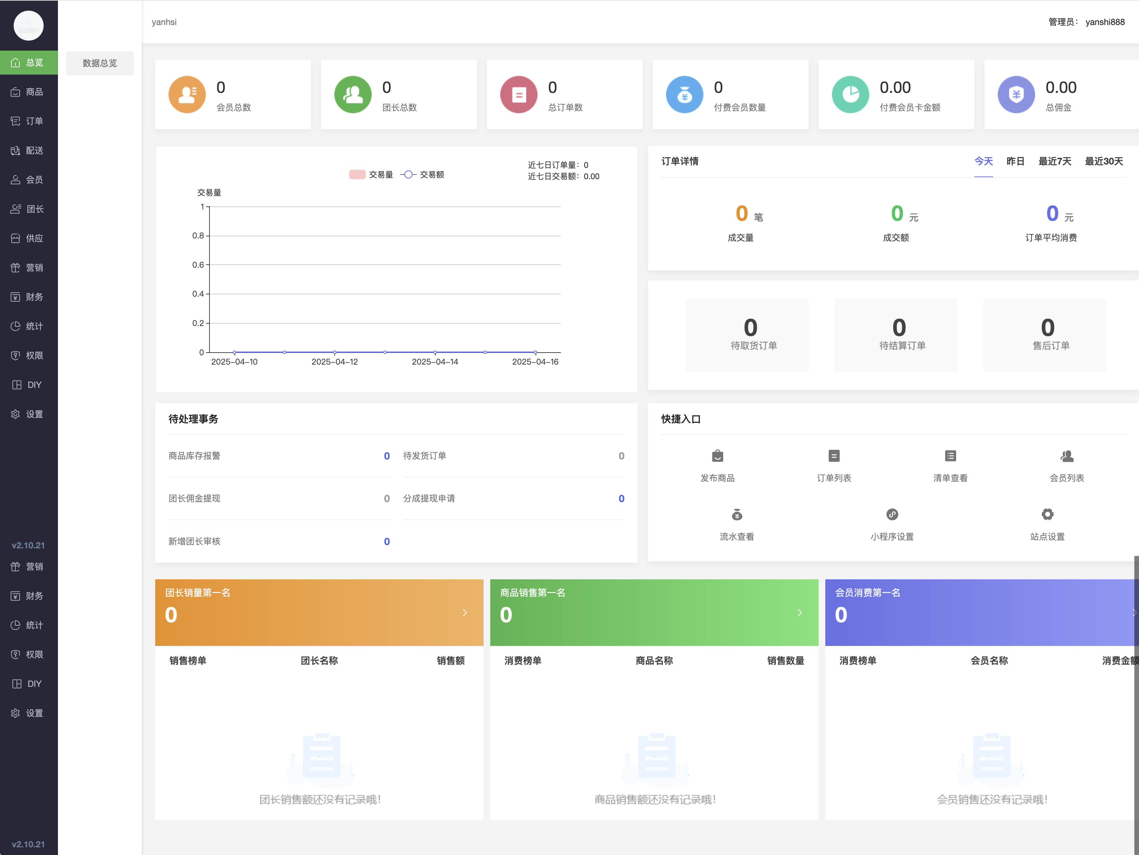This screenshot has width=1139, height=855.
Task: Click the avatar logo at sidebar top
Action: (28, 25)
